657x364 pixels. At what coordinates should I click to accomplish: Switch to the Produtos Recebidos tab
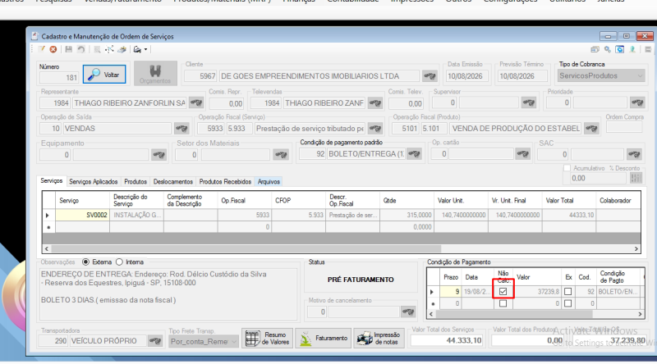point(225,181)
